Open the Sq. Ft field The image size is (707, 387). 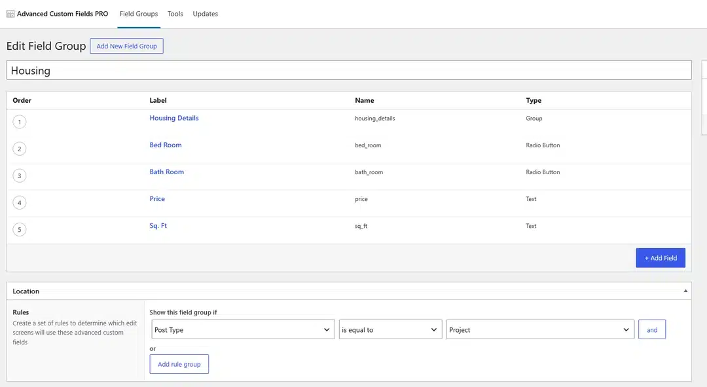[x=158, y=225]
